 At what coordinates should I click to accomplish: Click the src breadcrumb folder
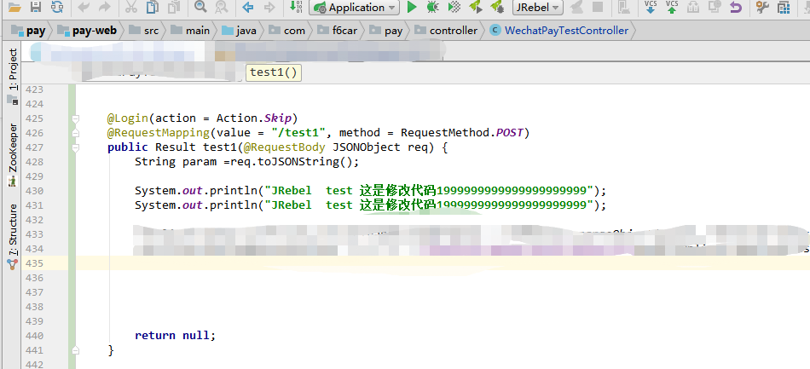point(144,31)
